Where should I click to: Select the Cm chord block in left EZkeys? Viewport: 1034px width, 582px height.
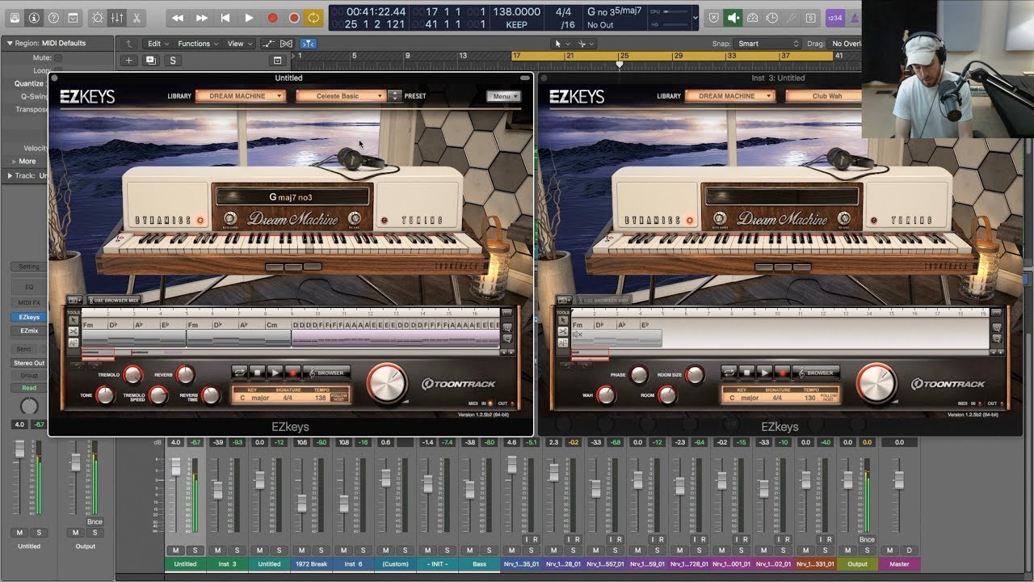click(278, 325)
